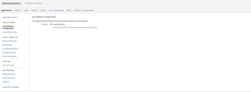The width and height of the screenshot is (251, 92).
Task: Click the INTEGRATIONS section header
Action: [8, 70]
